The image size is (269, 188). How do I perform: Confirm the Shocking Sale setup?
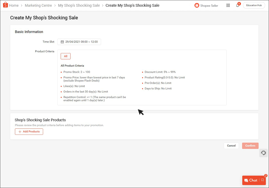250,146
